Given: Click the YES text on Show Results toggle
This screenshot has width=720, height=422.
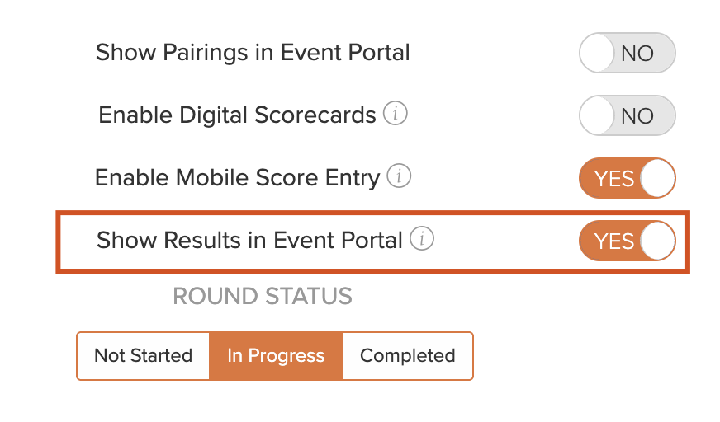Looking at the screenshot, I should pyautogui.click(x=614, y=241).
